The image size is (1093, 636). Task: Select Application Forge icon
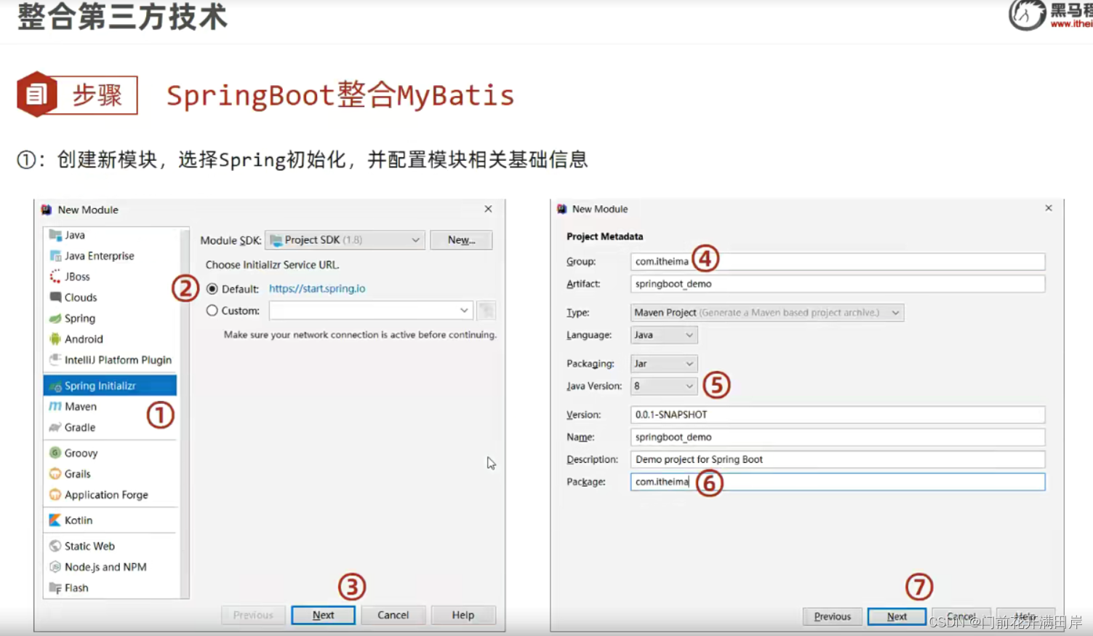55,495
